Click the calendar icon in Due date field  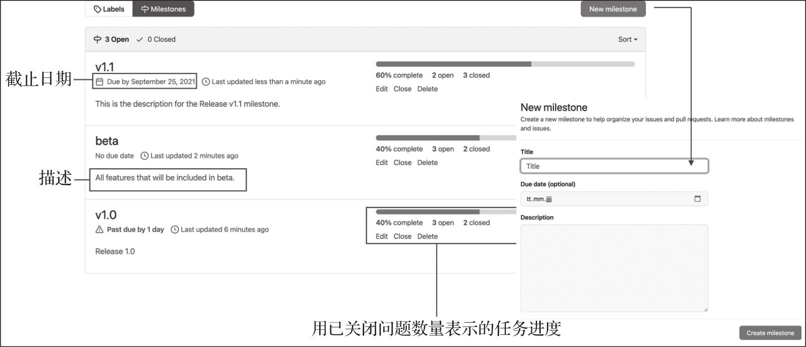(697, 199)
